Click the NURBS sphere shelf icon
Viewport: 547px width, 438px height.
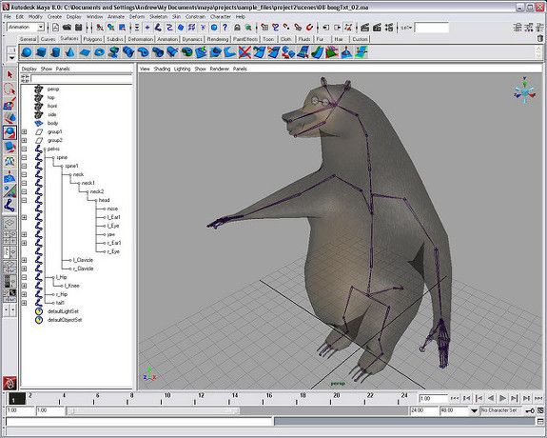point(27,52)
